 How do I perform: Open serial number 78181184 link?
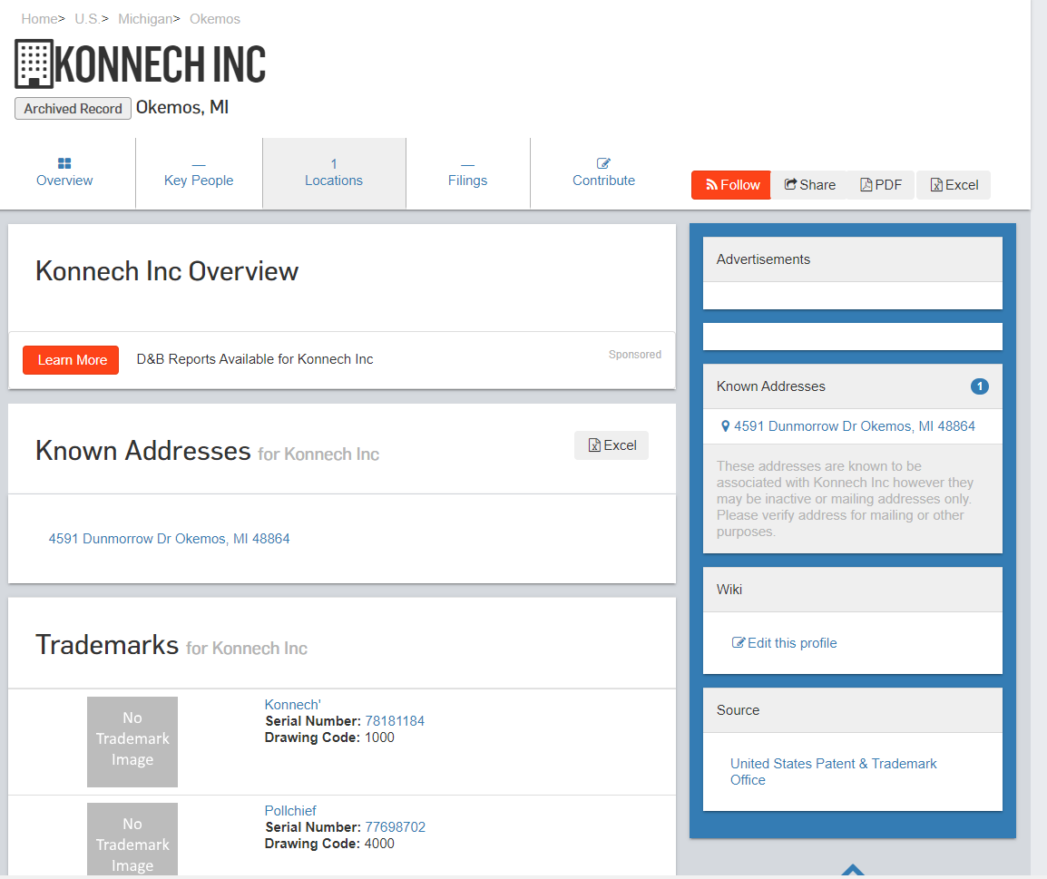(x=395, y=721)
